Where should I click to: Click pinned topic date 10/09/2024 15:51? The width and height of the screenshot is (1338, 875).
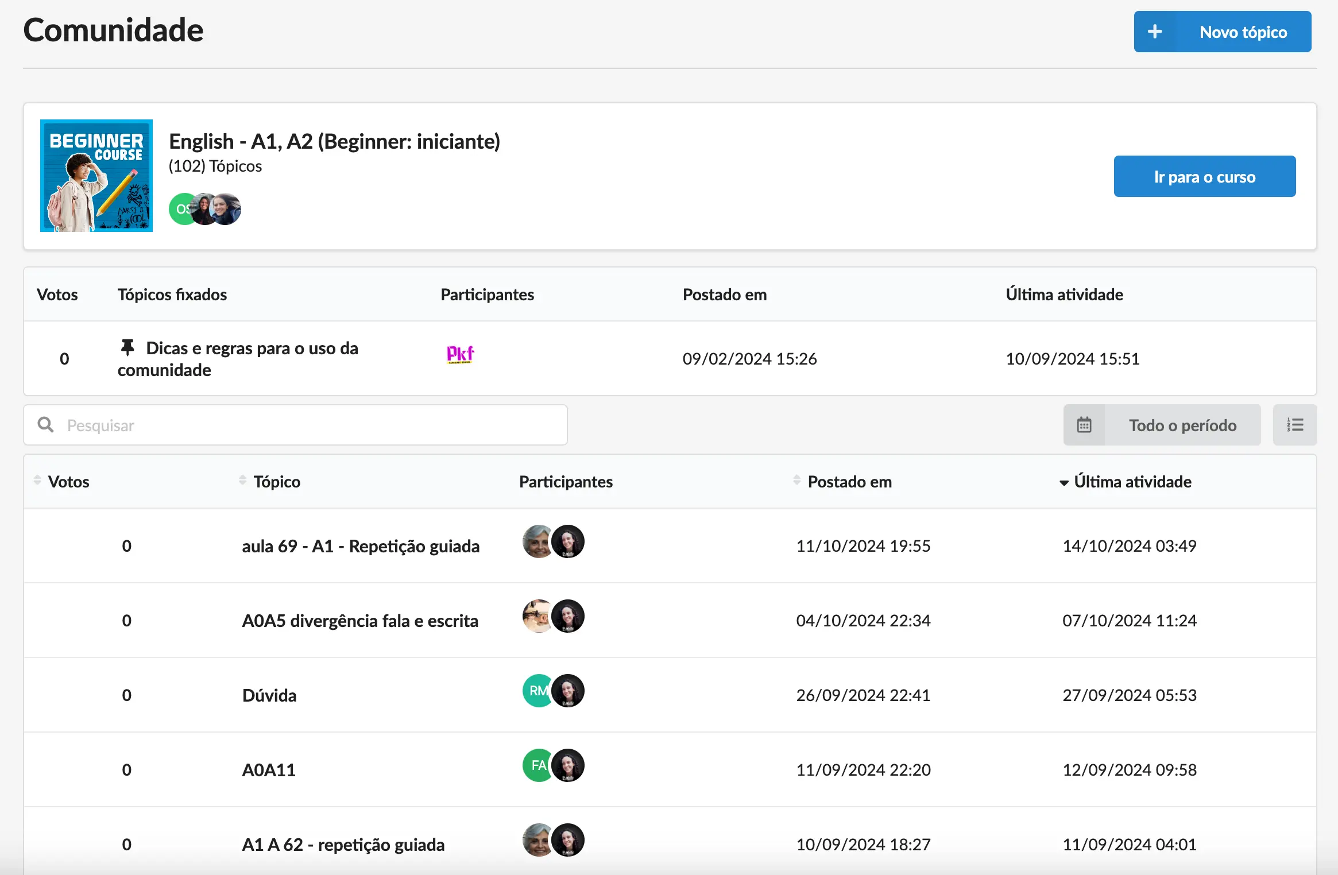1073,358
